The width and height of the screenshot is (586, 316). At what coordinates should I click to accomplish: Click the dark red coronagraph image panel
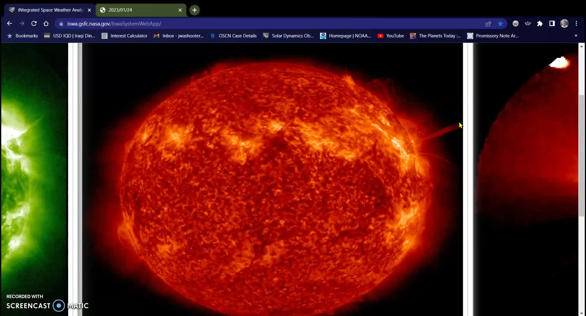(526, 179)
